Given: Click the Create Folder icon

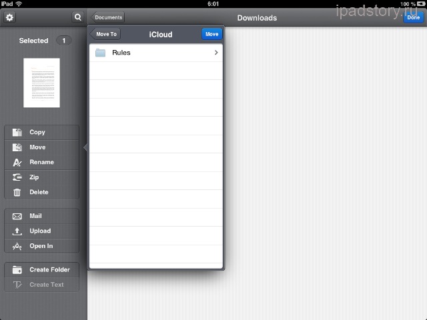Looking at the screenshot, I should pos(17,270).
